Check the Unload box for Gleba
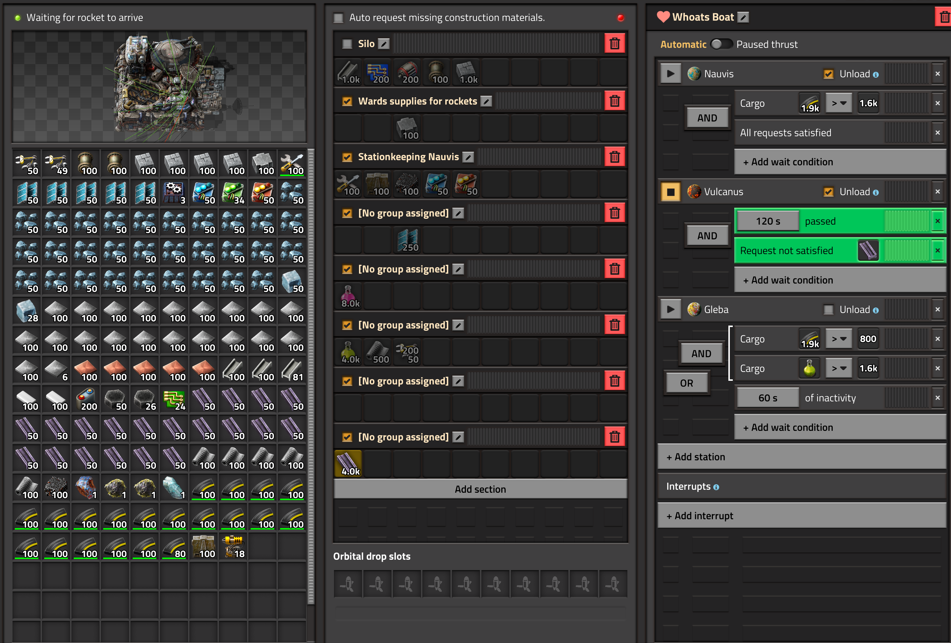Screen dimensions: 951x643 [828, 310]
